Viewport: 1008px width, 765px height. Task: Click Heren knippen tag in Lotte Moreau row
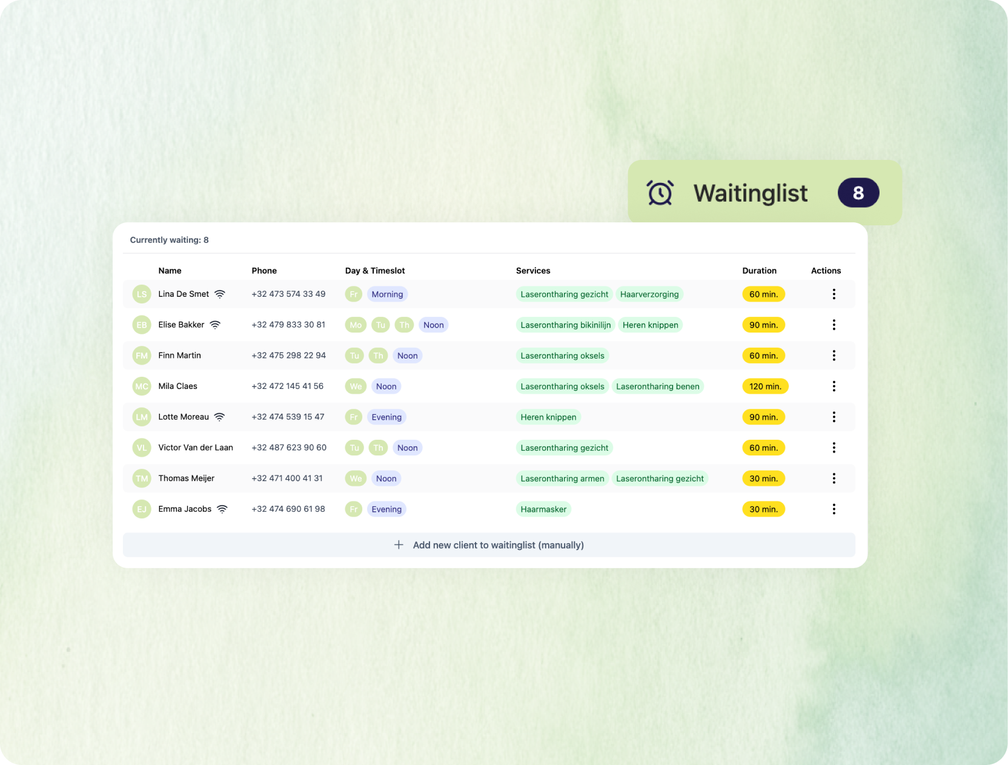point(548,417)
